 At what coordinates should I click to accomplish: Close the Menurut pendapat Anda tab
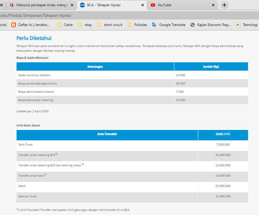[72, 5]
